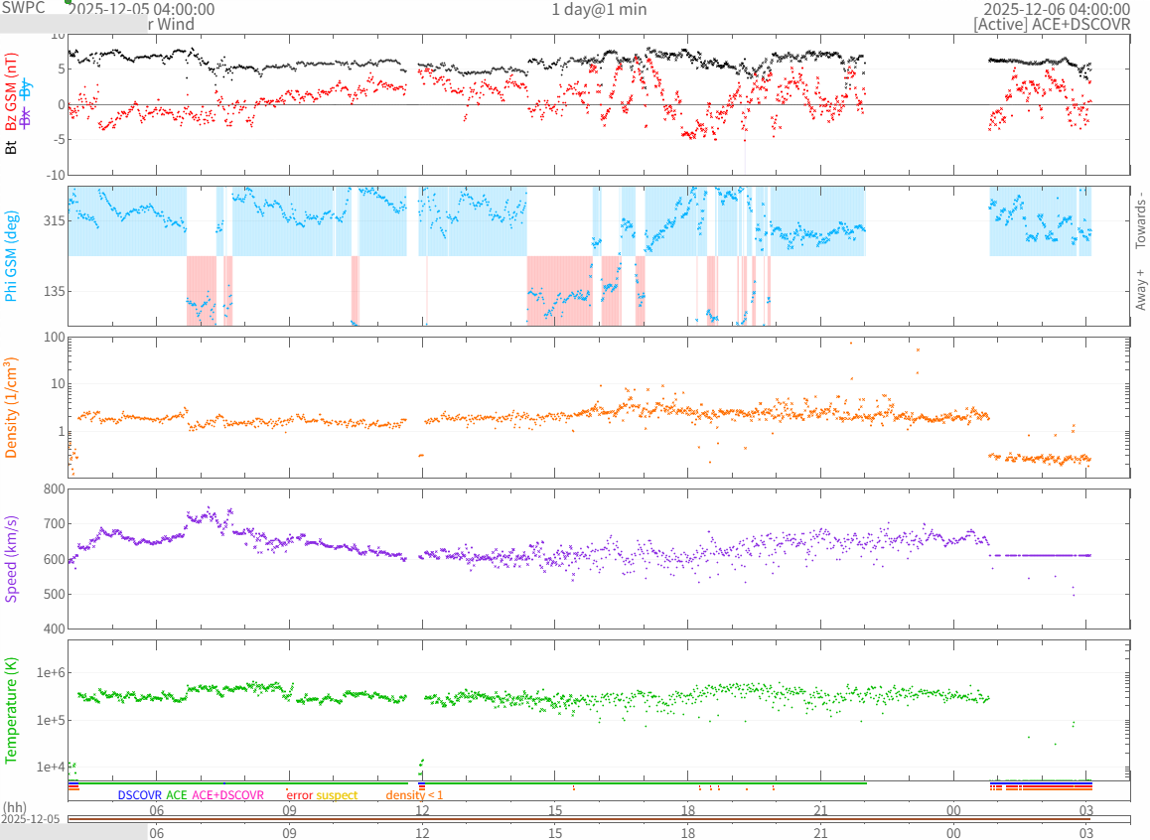Viewport: 1150px width, 840px height.
Task: Click the green status dot beside SWPC
Action: (68, 2)
